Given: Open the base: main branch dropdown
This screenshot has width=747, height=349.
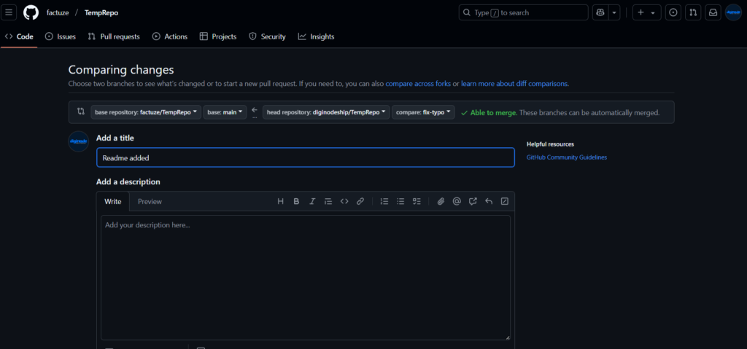Looking at the screenshot, I should tap(224, 112).
